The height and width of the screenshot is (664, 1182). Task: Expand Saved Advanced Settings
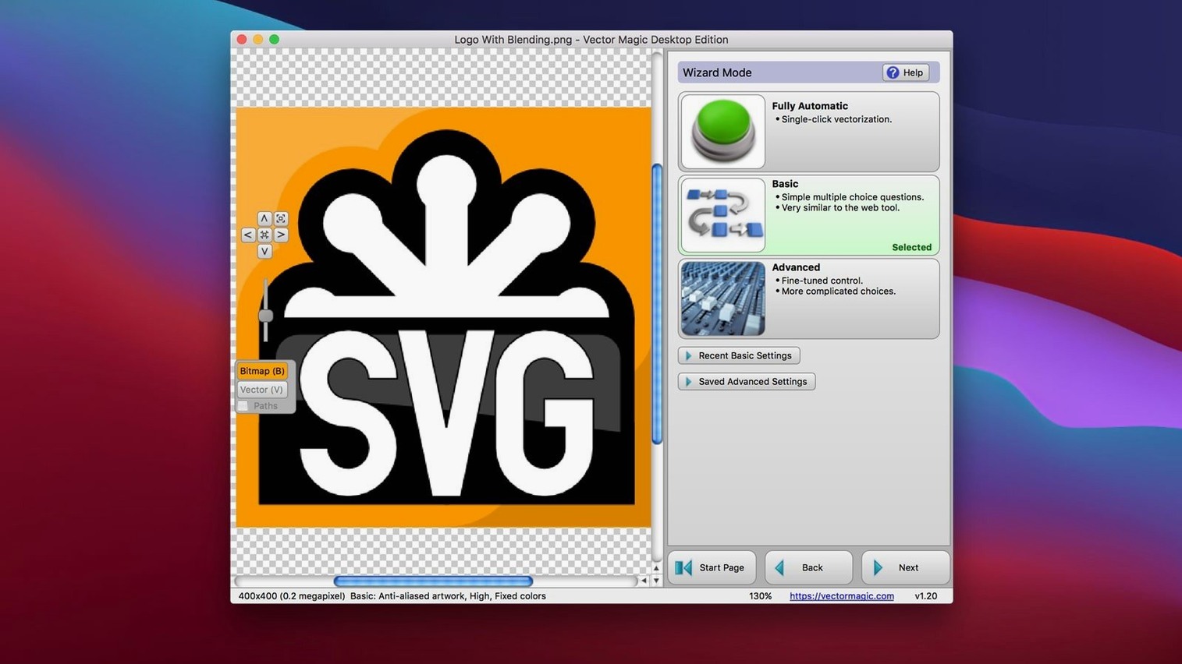pos(747,381)
